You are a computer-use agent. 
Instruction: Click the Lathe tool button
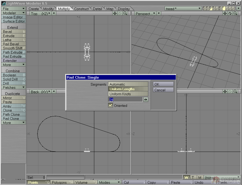click(x=14, y=40)
